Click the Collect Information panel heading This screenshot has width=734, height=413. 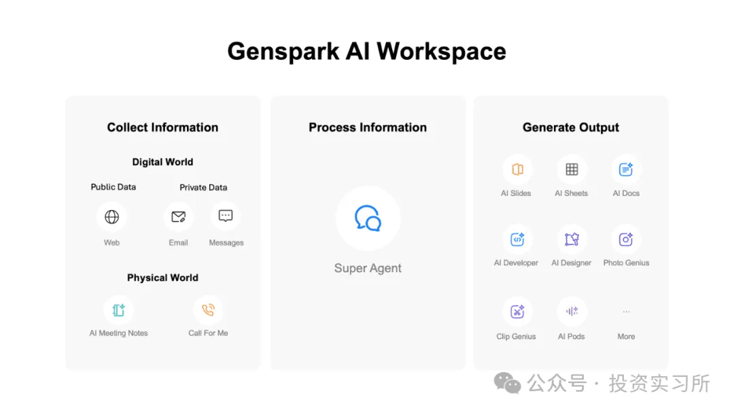click(162, 127)
